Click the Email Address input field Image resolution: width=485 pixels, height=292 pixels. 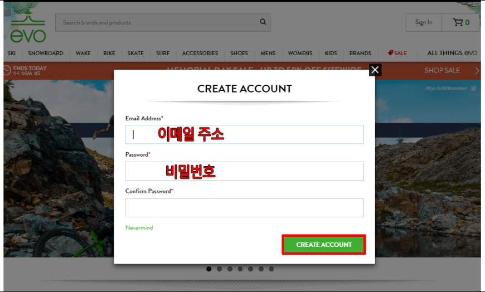click(x=244, y=134)
